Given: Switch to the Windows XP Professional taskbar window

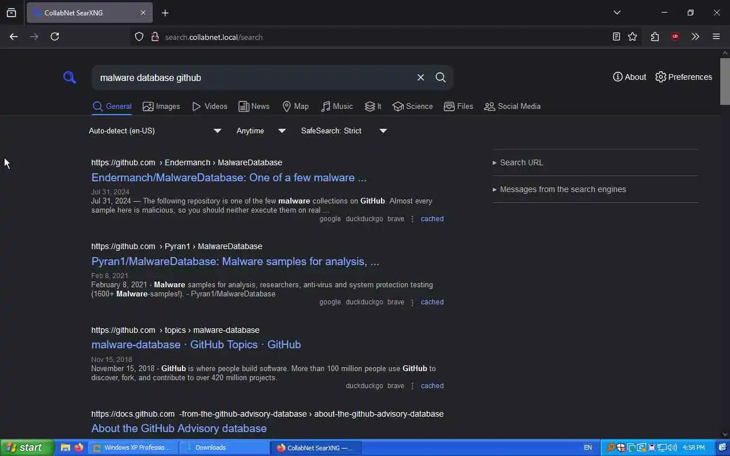Looking at the screenshot, I should (x=133, y=447).
